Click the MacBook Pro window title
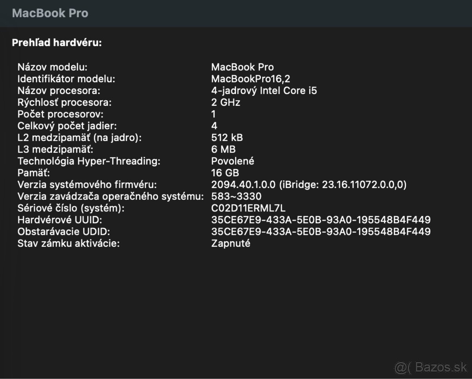Image resolution: width=472 pixels, height=379 pixels. pyautogui.click(x=50, y=13)
